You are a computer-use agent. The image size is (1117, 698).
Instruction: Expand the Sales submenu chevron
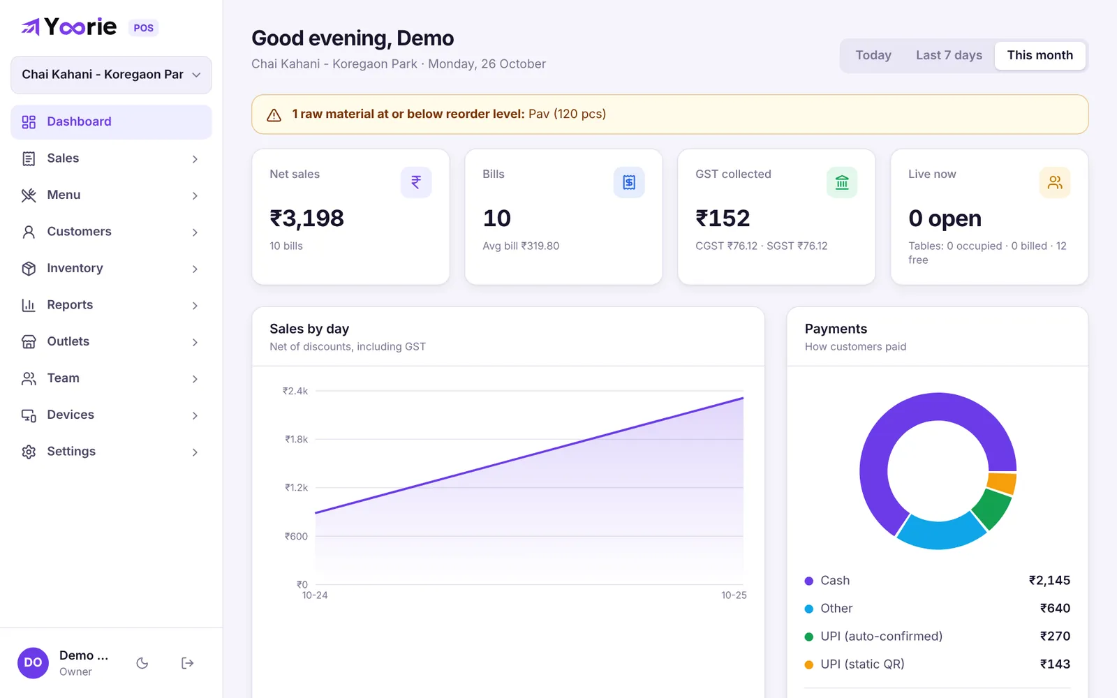tap(195, 159)
